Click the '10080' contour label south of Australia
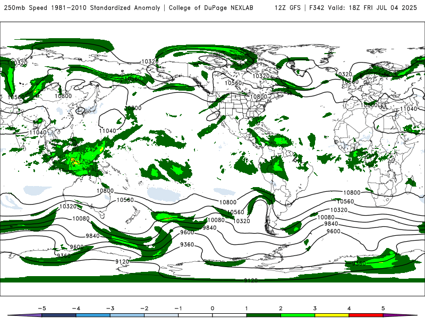 point(81,218)
